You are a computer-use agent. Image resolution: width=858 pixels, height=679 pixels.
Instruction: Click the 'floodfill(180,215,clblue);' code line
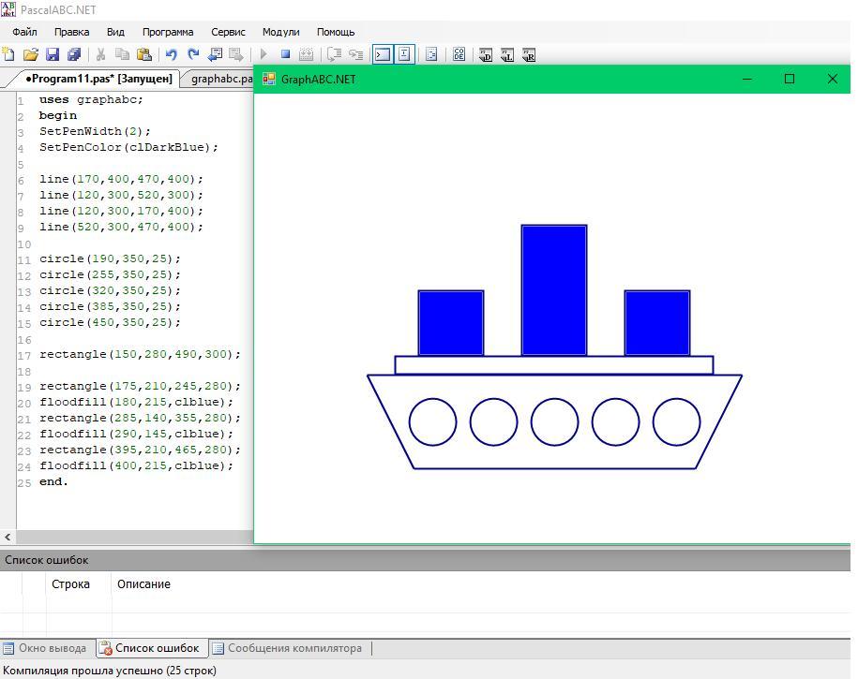pyautogui.click(x=136, y=402)
